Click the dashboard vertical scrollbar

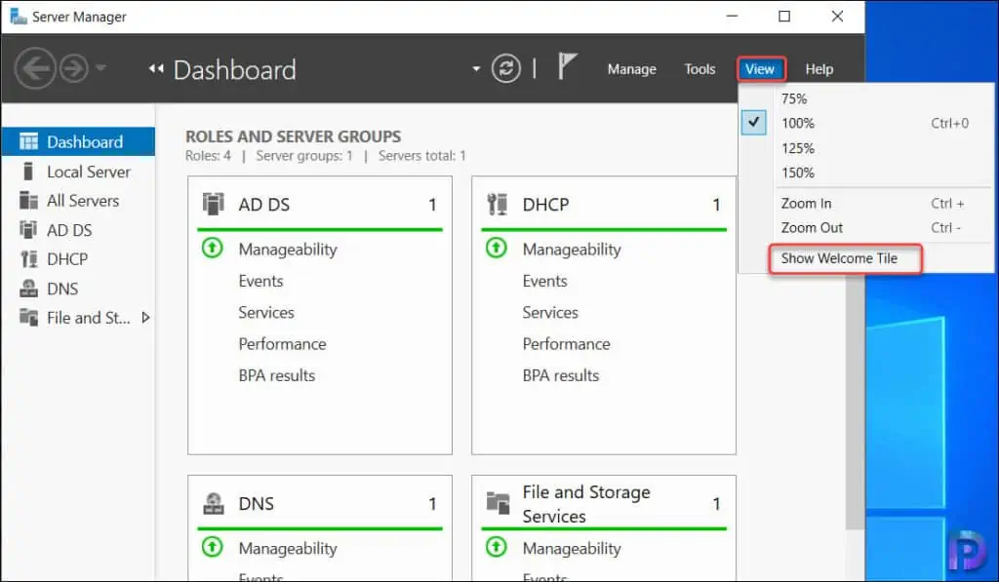[x=855, y=401]
